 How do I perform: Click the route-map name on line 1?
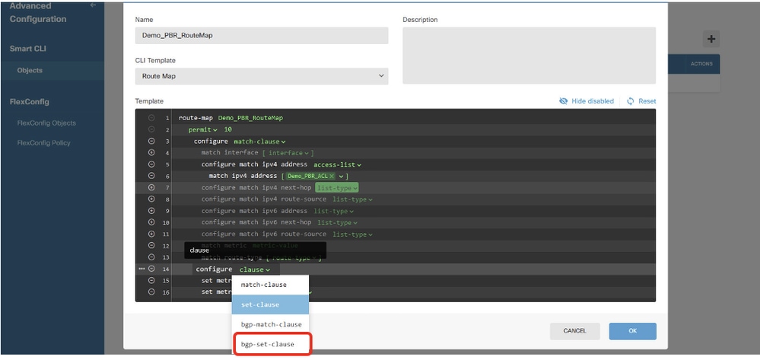tap(250, 118)
